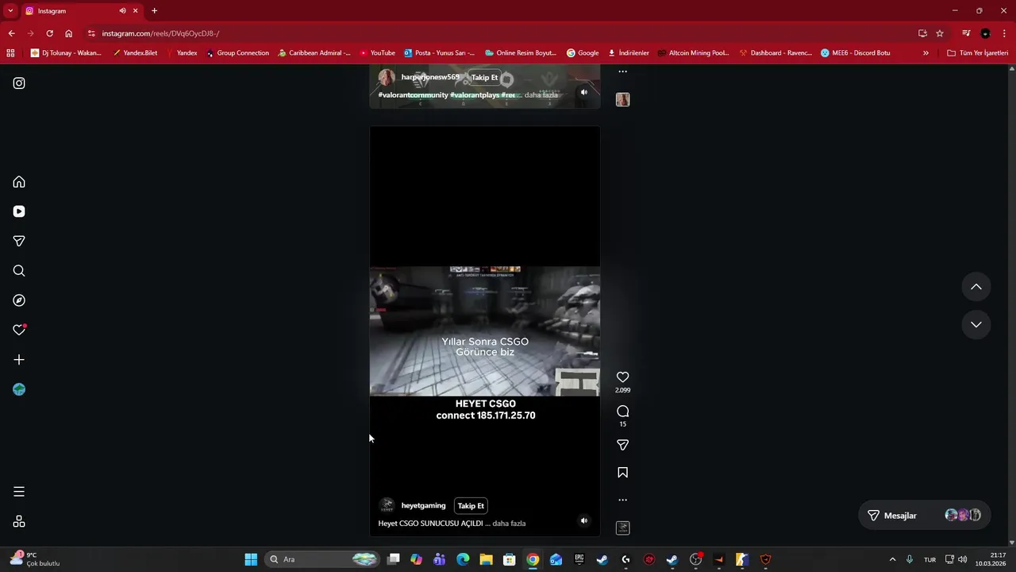Go to next reel with down chevron
Image resolution: width=1016 pixels, height=572 pixels.
pos(976,324)
